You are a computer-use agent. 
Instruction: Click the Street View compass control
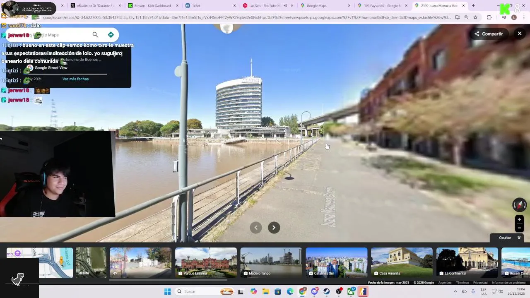pyautogui.click(x=519, y=205)
